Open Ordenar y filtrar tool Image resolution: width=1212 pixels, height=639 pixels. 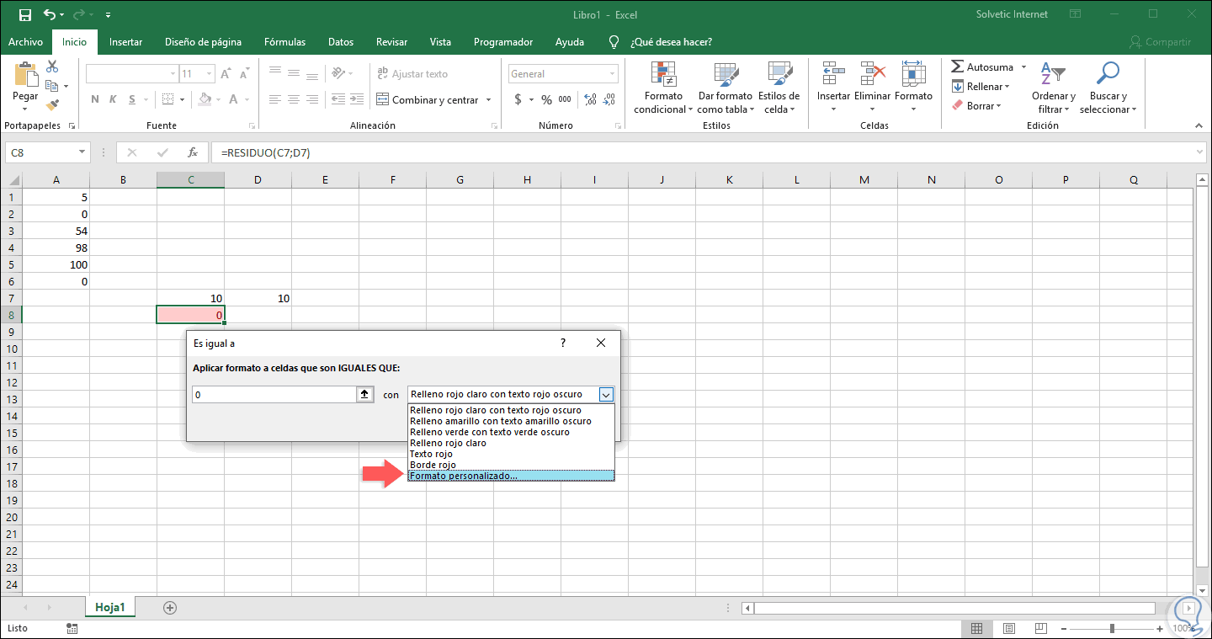1053,75
